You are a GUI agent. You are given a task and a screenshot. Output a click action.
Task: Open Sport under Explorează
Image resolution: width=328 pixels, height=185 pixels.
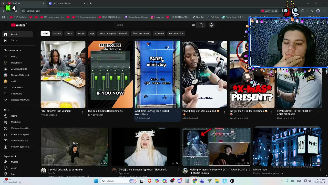pyautogui.click(x=17, y=174)
